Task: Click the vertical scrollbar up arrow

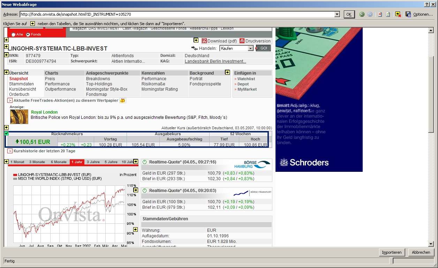Action: pyautogui.click(x=431, y=30)
